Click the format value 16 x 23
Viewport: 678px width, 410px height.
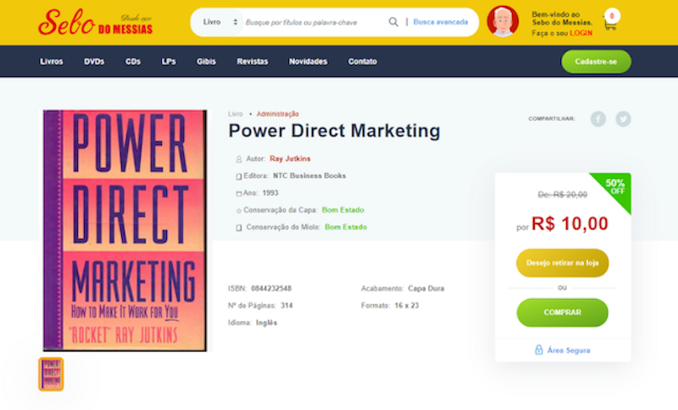pyautogui.click(x=407, y=306)
